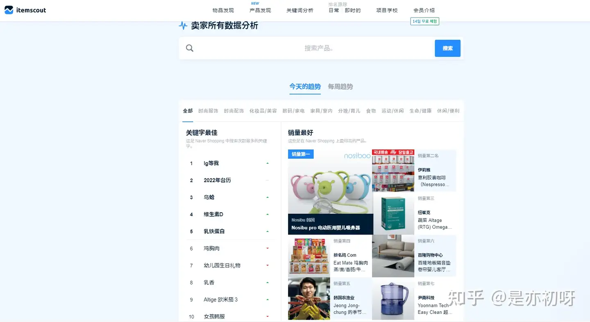Select the 数码/家电 category tab
590x322 pixels.
[293, 111]
